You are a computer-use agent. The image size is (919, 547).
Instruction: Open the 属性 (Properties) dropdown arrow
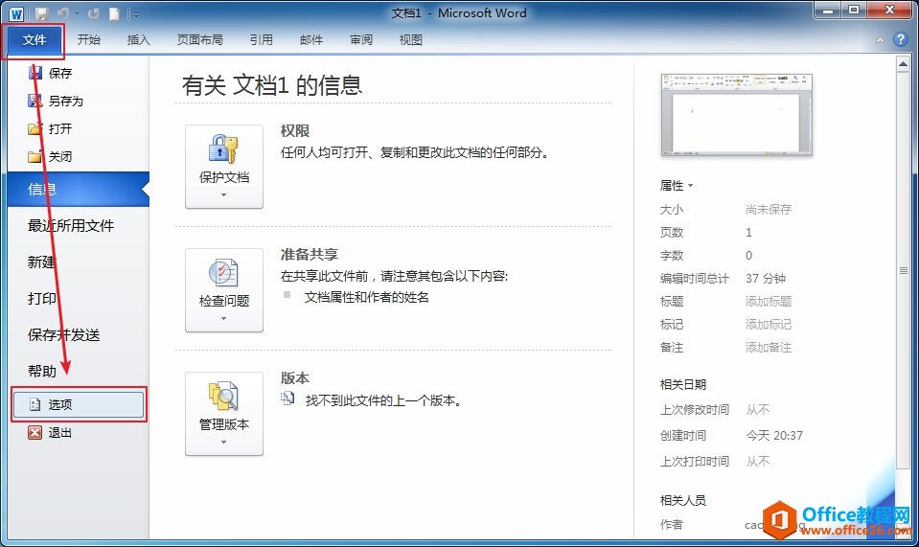click(690, 186)
